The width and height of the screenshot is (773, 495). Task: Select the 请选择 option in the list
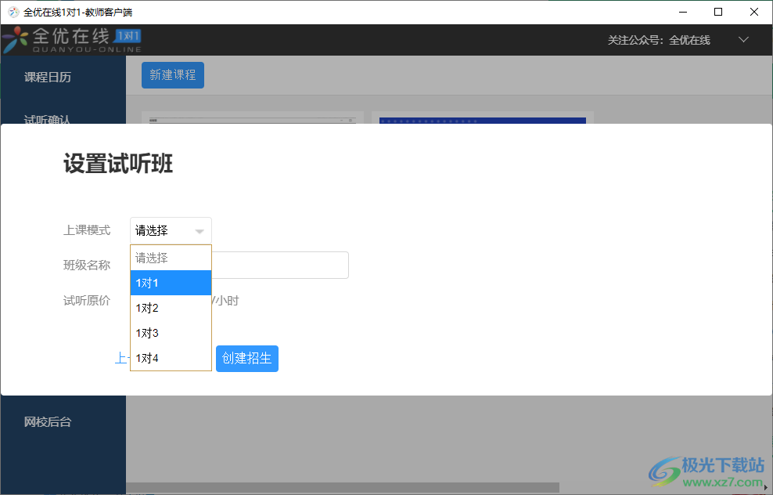[x=171, y=257]
